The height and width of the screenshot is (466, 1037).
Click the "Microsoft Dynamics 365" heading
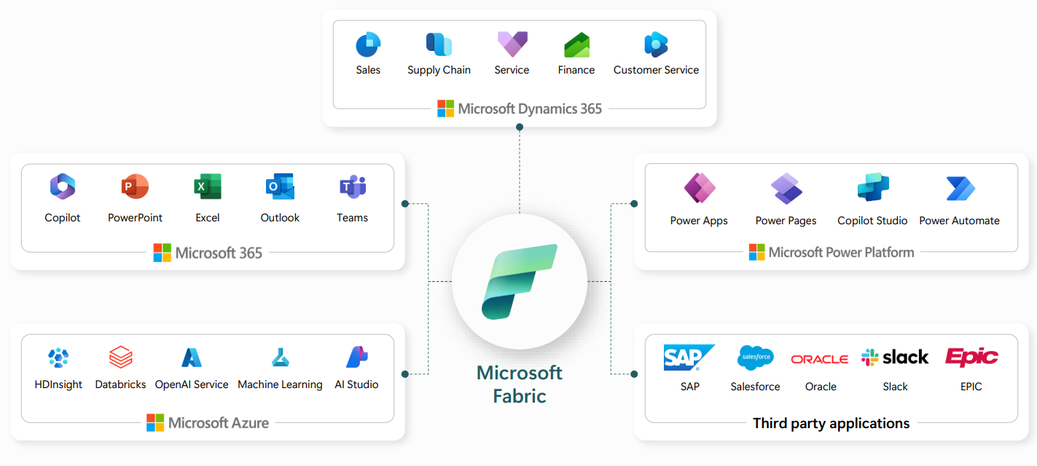pos(530,109)
